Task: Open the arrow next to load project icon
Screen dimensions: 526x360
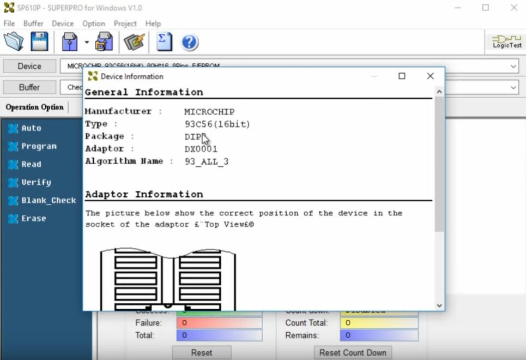Action: 87,42
